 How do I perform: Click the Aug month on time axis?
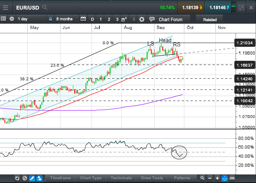128,27
